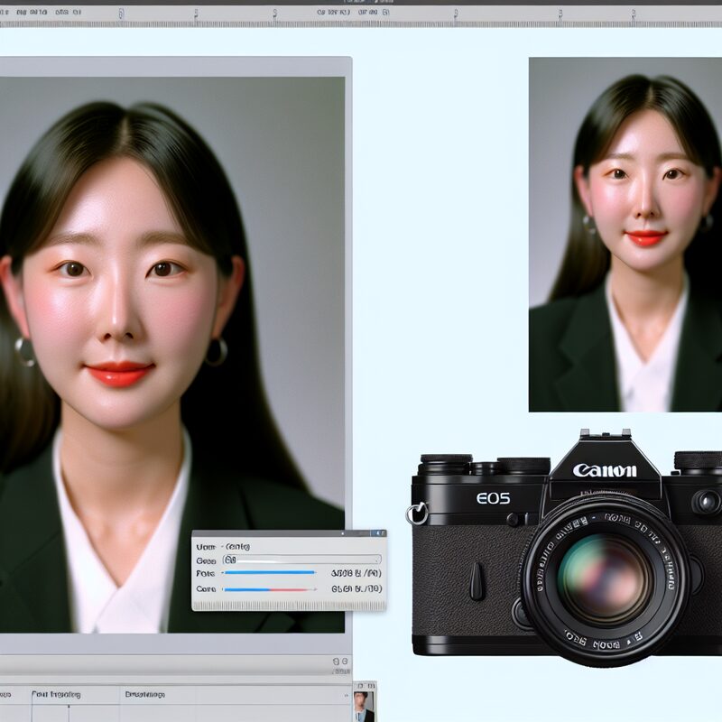The image size is (722, 722).
Task: Switch to the right tab in the bottom panel
Action: (143, 695)
